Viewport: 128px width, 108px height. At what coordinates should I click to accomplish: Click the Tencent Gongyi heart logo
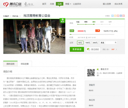[6, 4]
